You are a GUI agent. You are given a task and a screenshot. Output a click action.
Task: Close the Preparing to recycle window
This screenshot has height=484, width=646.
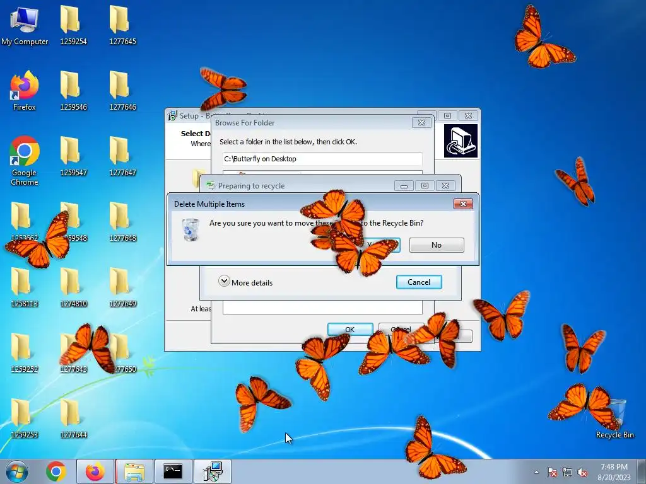click(x=445, y=186)
